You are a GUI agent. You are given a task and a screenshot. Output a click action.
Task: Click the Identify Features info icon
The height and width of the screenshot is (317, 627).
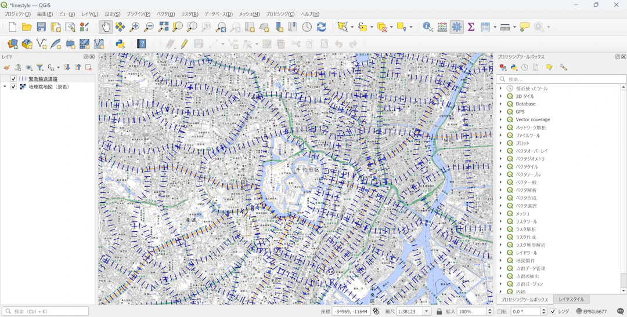(427, 27)
